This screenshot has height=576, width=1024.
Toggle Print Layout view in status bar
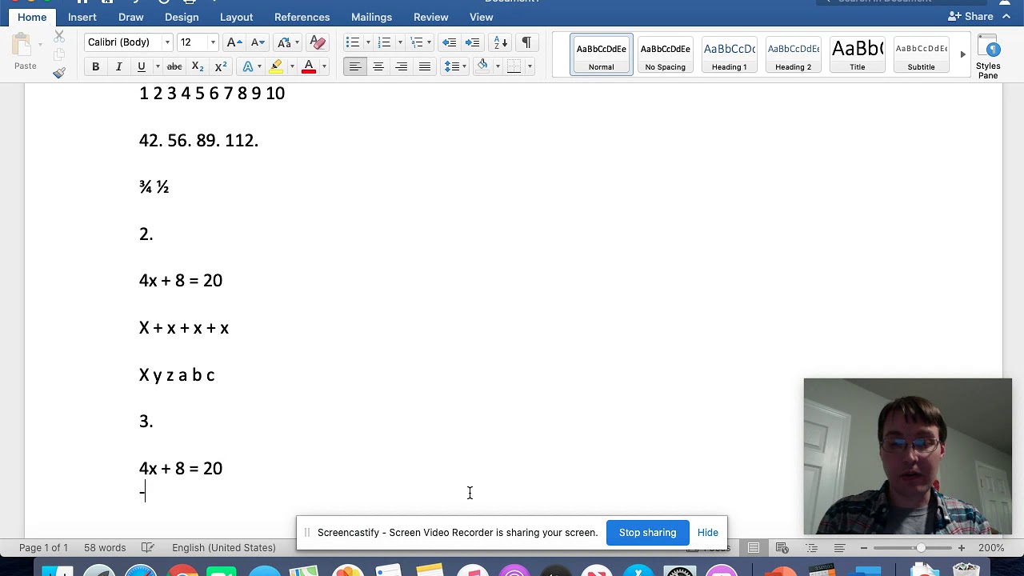pos(754,548)
